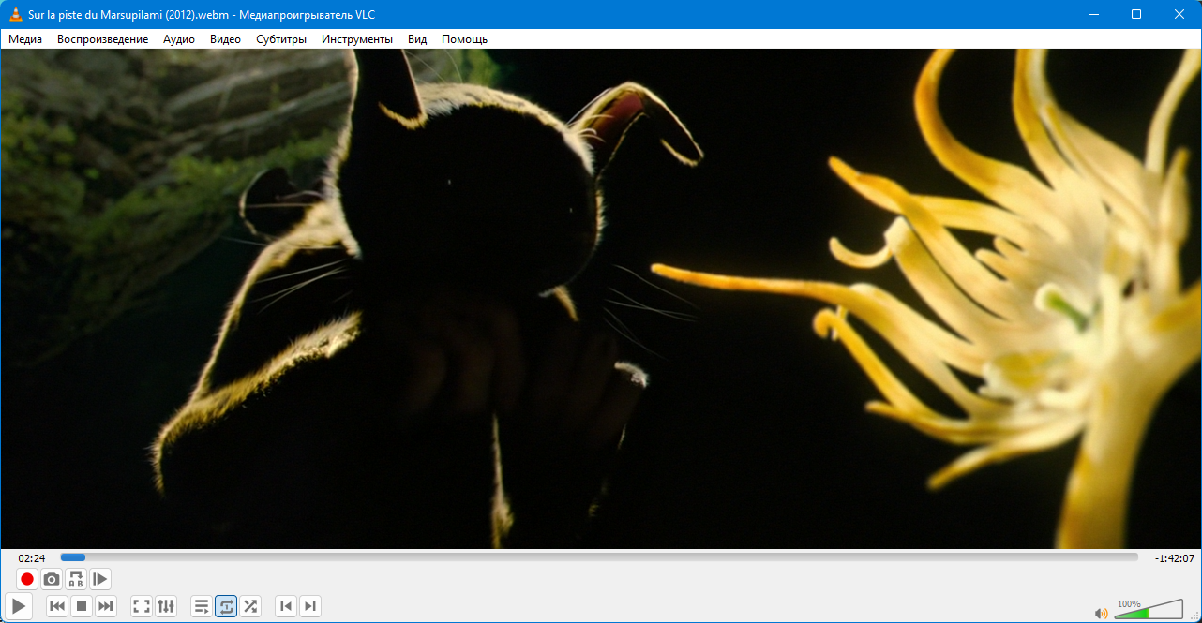Image resolution: width=1202 pixels, height=623 pixels.
Task: Click the middle of the seek bar
Action: tap(599, 557)
